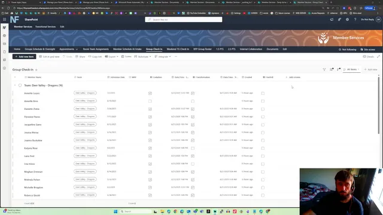Open the Automate dropdown

(x=142, y=57)
